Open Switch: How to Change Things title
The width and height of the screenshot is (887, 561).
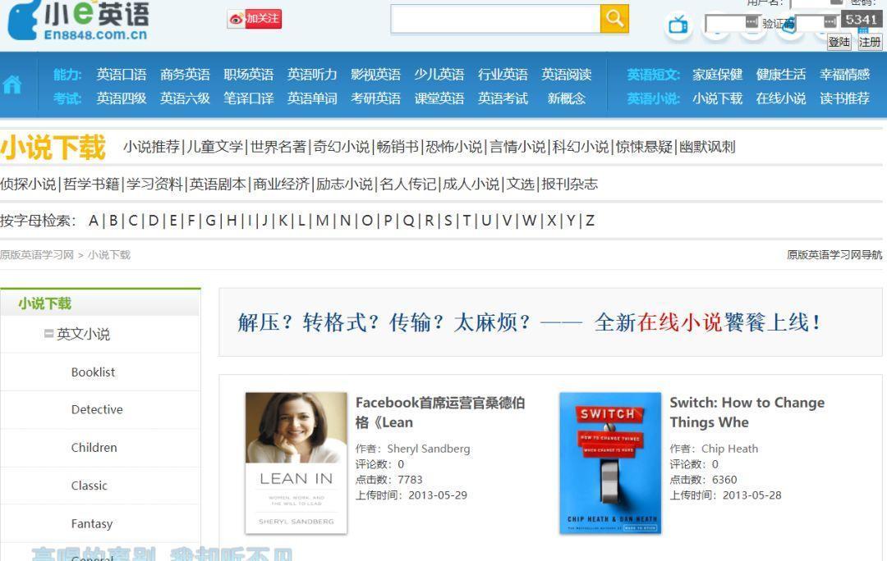(747, 413)
